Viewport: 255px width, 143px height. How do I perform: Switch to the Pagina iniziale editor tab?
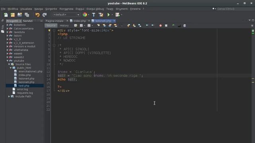(55, 21)
